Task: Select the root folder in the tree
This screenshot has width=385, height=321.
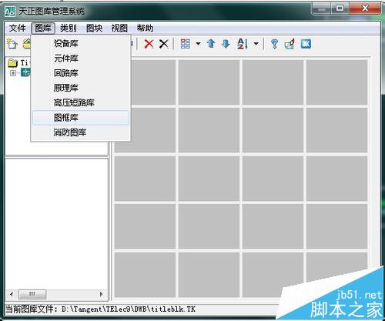Action: coord(12,62)
